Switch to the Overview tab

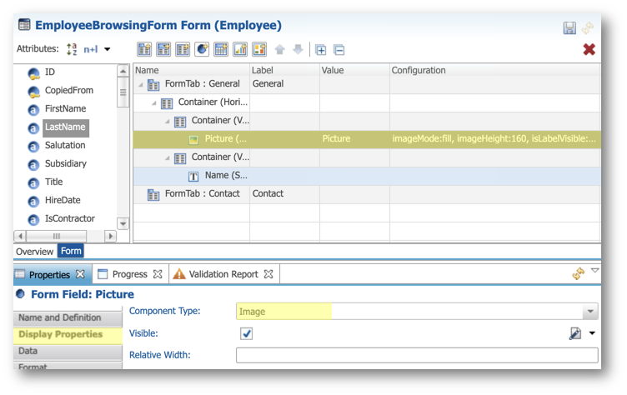tap(35, 251)
